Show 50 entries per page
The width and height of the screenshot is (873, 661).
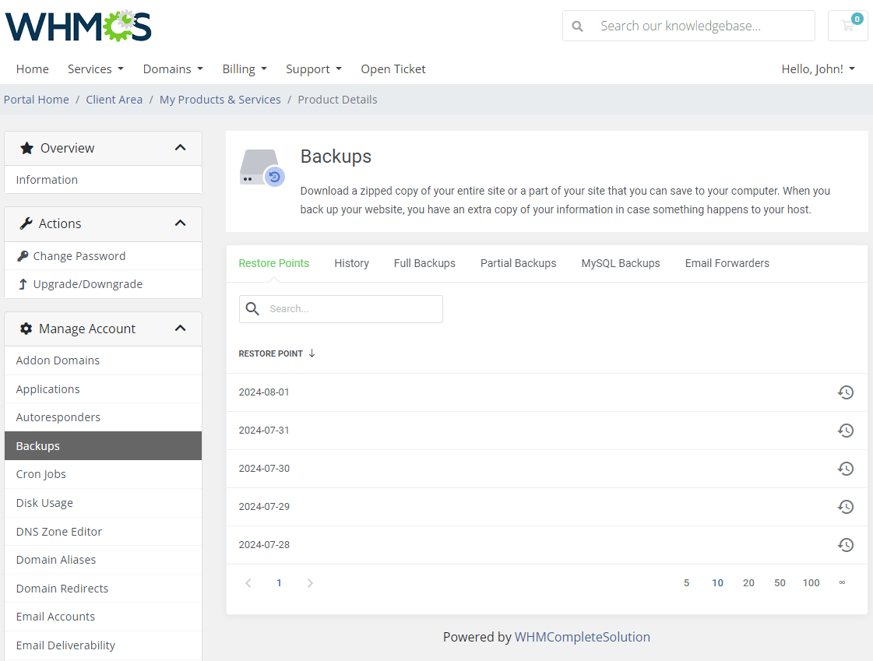(x=780, y=583)
